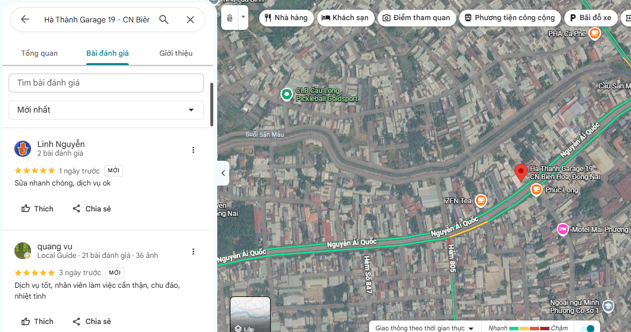Click CLB Cầu Lông Pickleball Goldsport marker
Image resolution: width=631 pixels, height=332 pixels.
[x=287, y=94]
